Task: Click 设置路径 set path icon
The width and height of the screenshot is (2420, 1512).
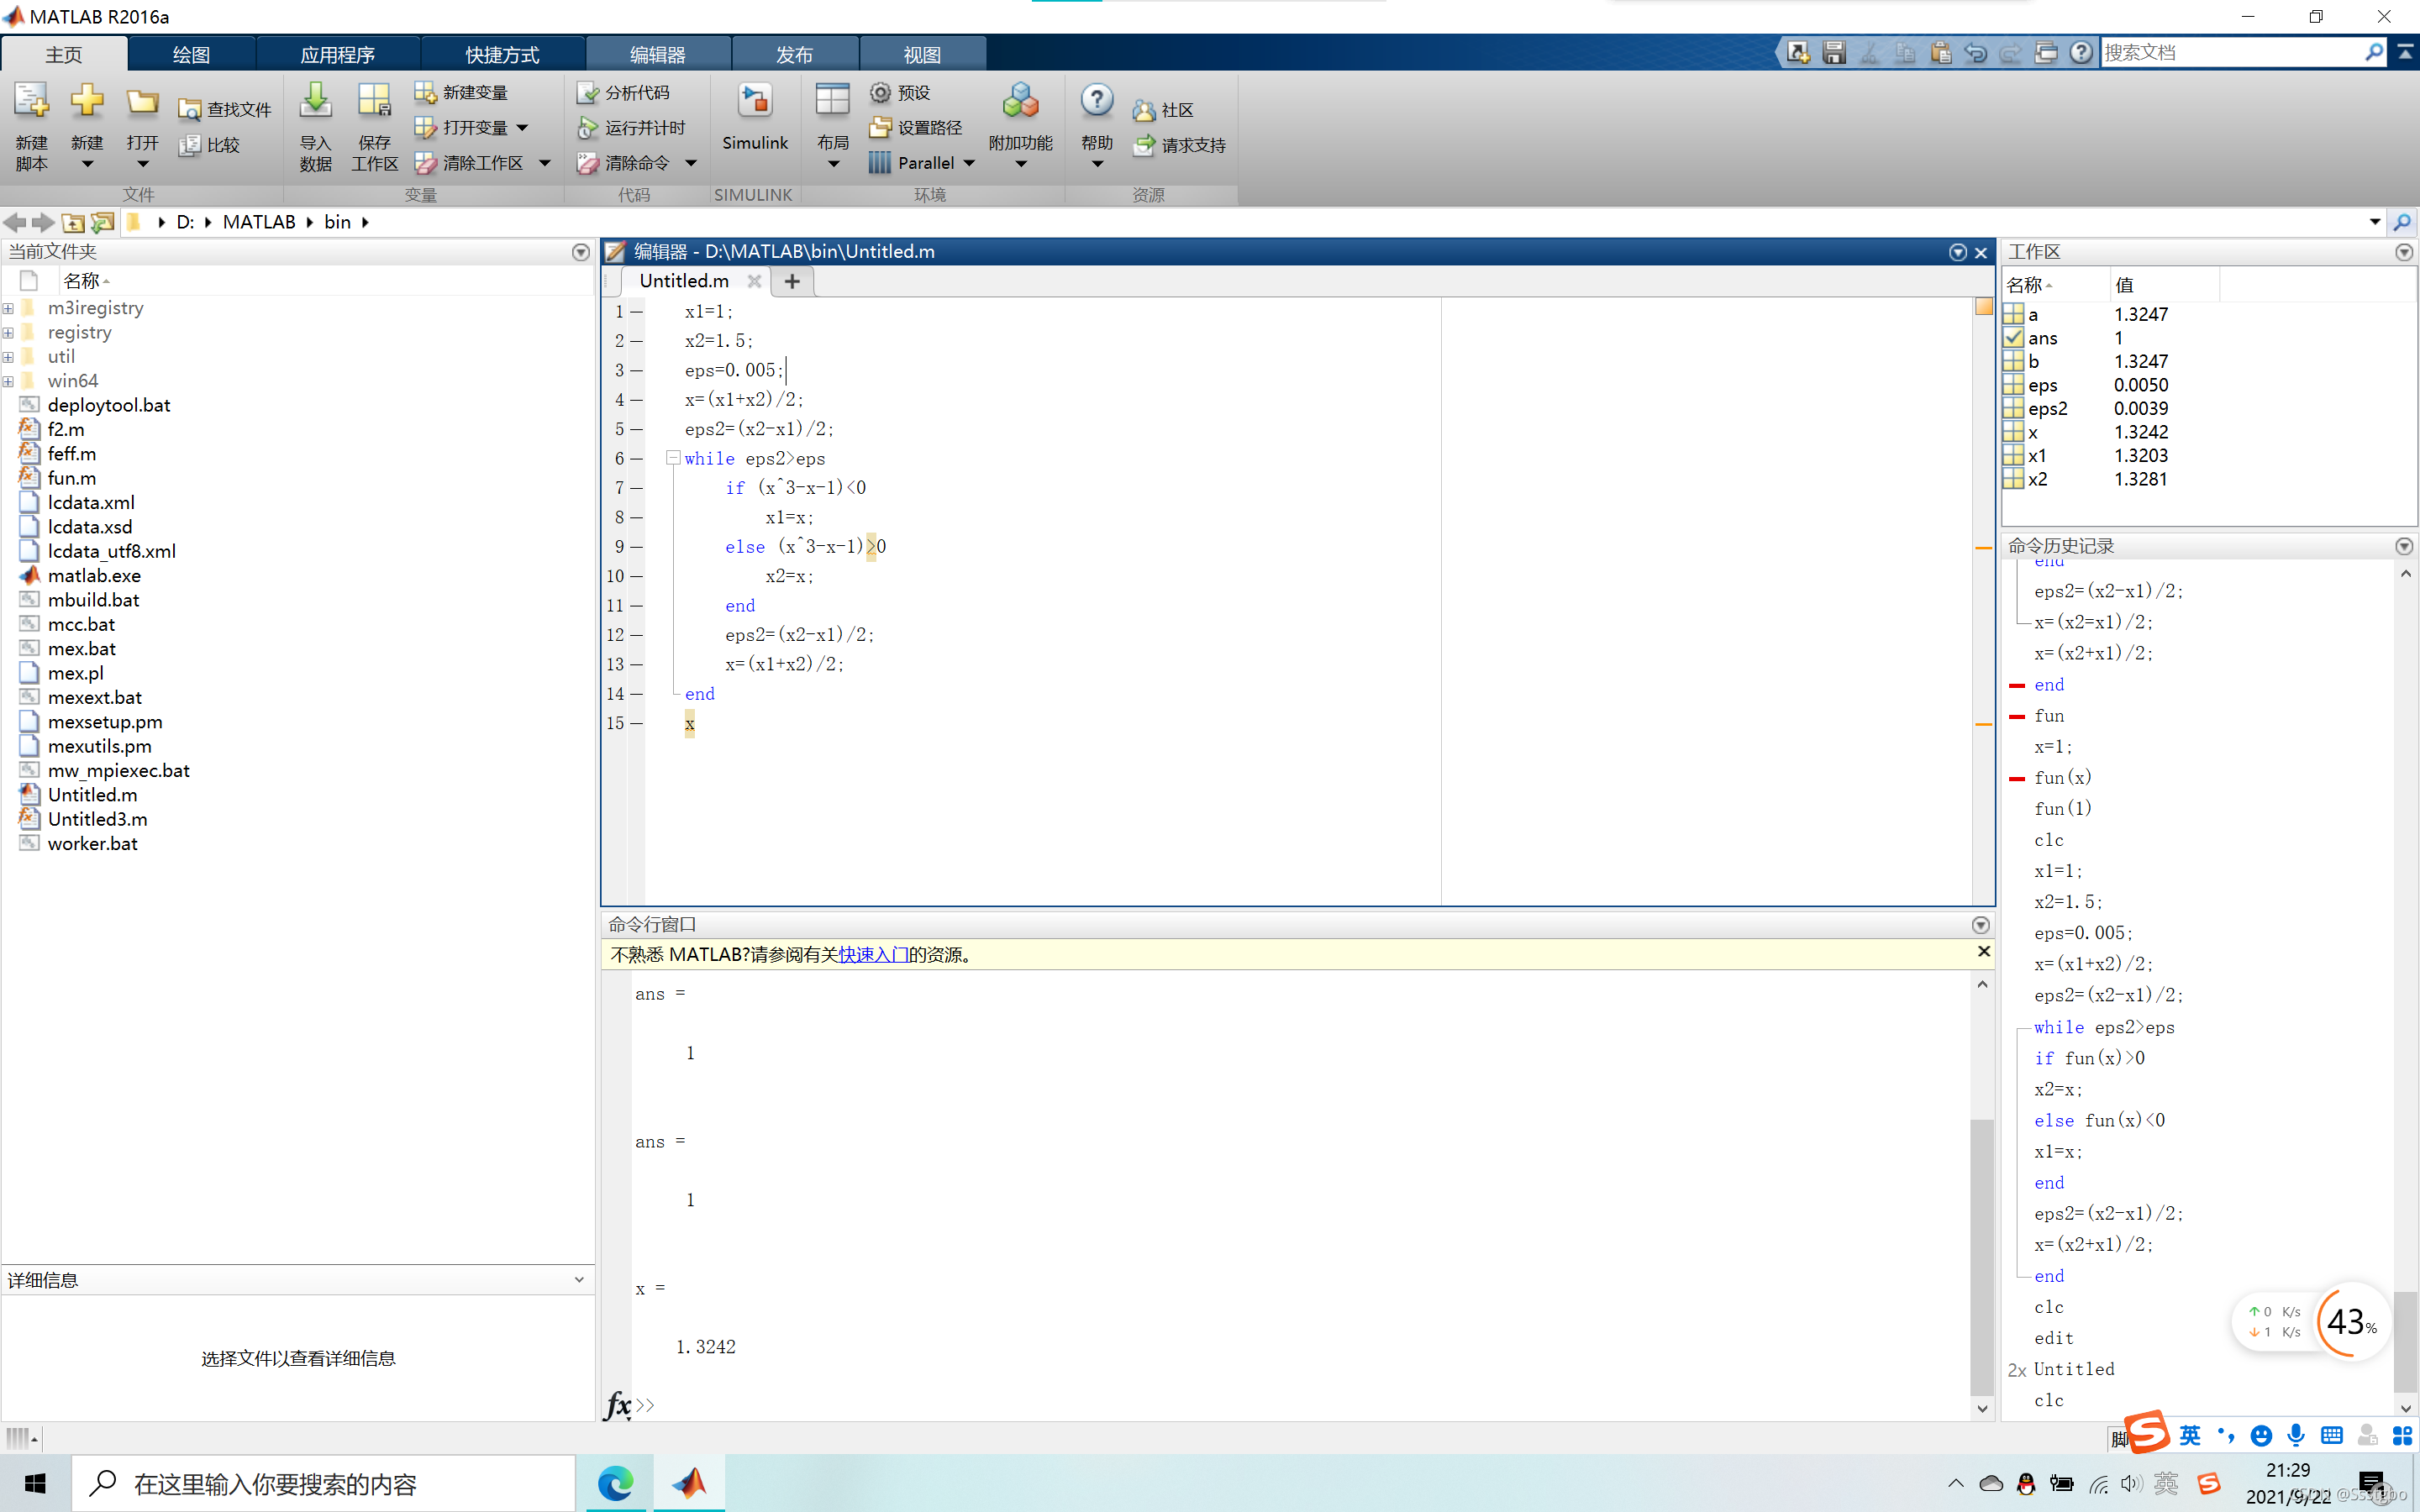Action: click(x=880, y=128)
